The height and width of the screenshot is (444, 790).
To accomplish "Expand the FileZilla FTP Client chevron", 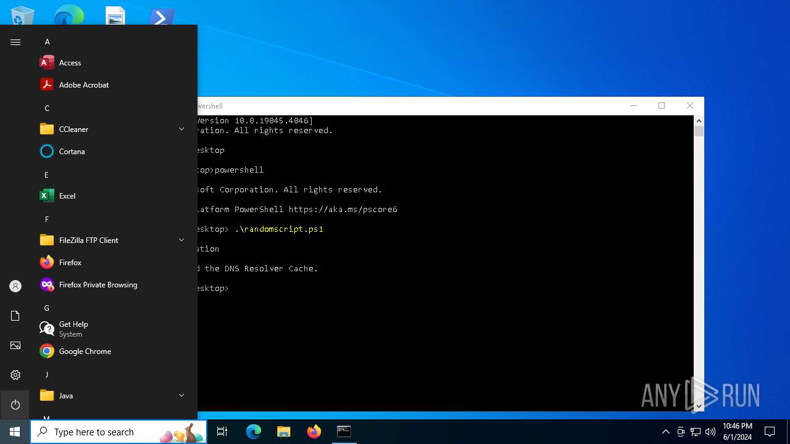I will [x=181, y=240].
